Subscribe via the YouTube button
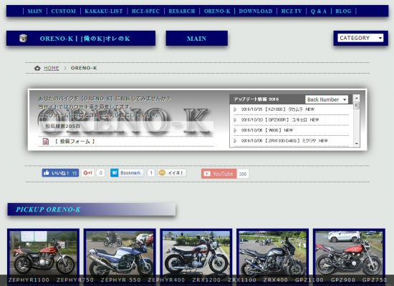Image resolution: width=394 pixels, height=286 pixels. click(219, 174)
